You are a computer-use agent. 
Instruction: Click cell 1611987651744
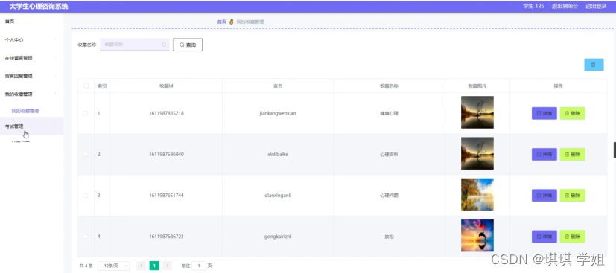click(166, 196)
